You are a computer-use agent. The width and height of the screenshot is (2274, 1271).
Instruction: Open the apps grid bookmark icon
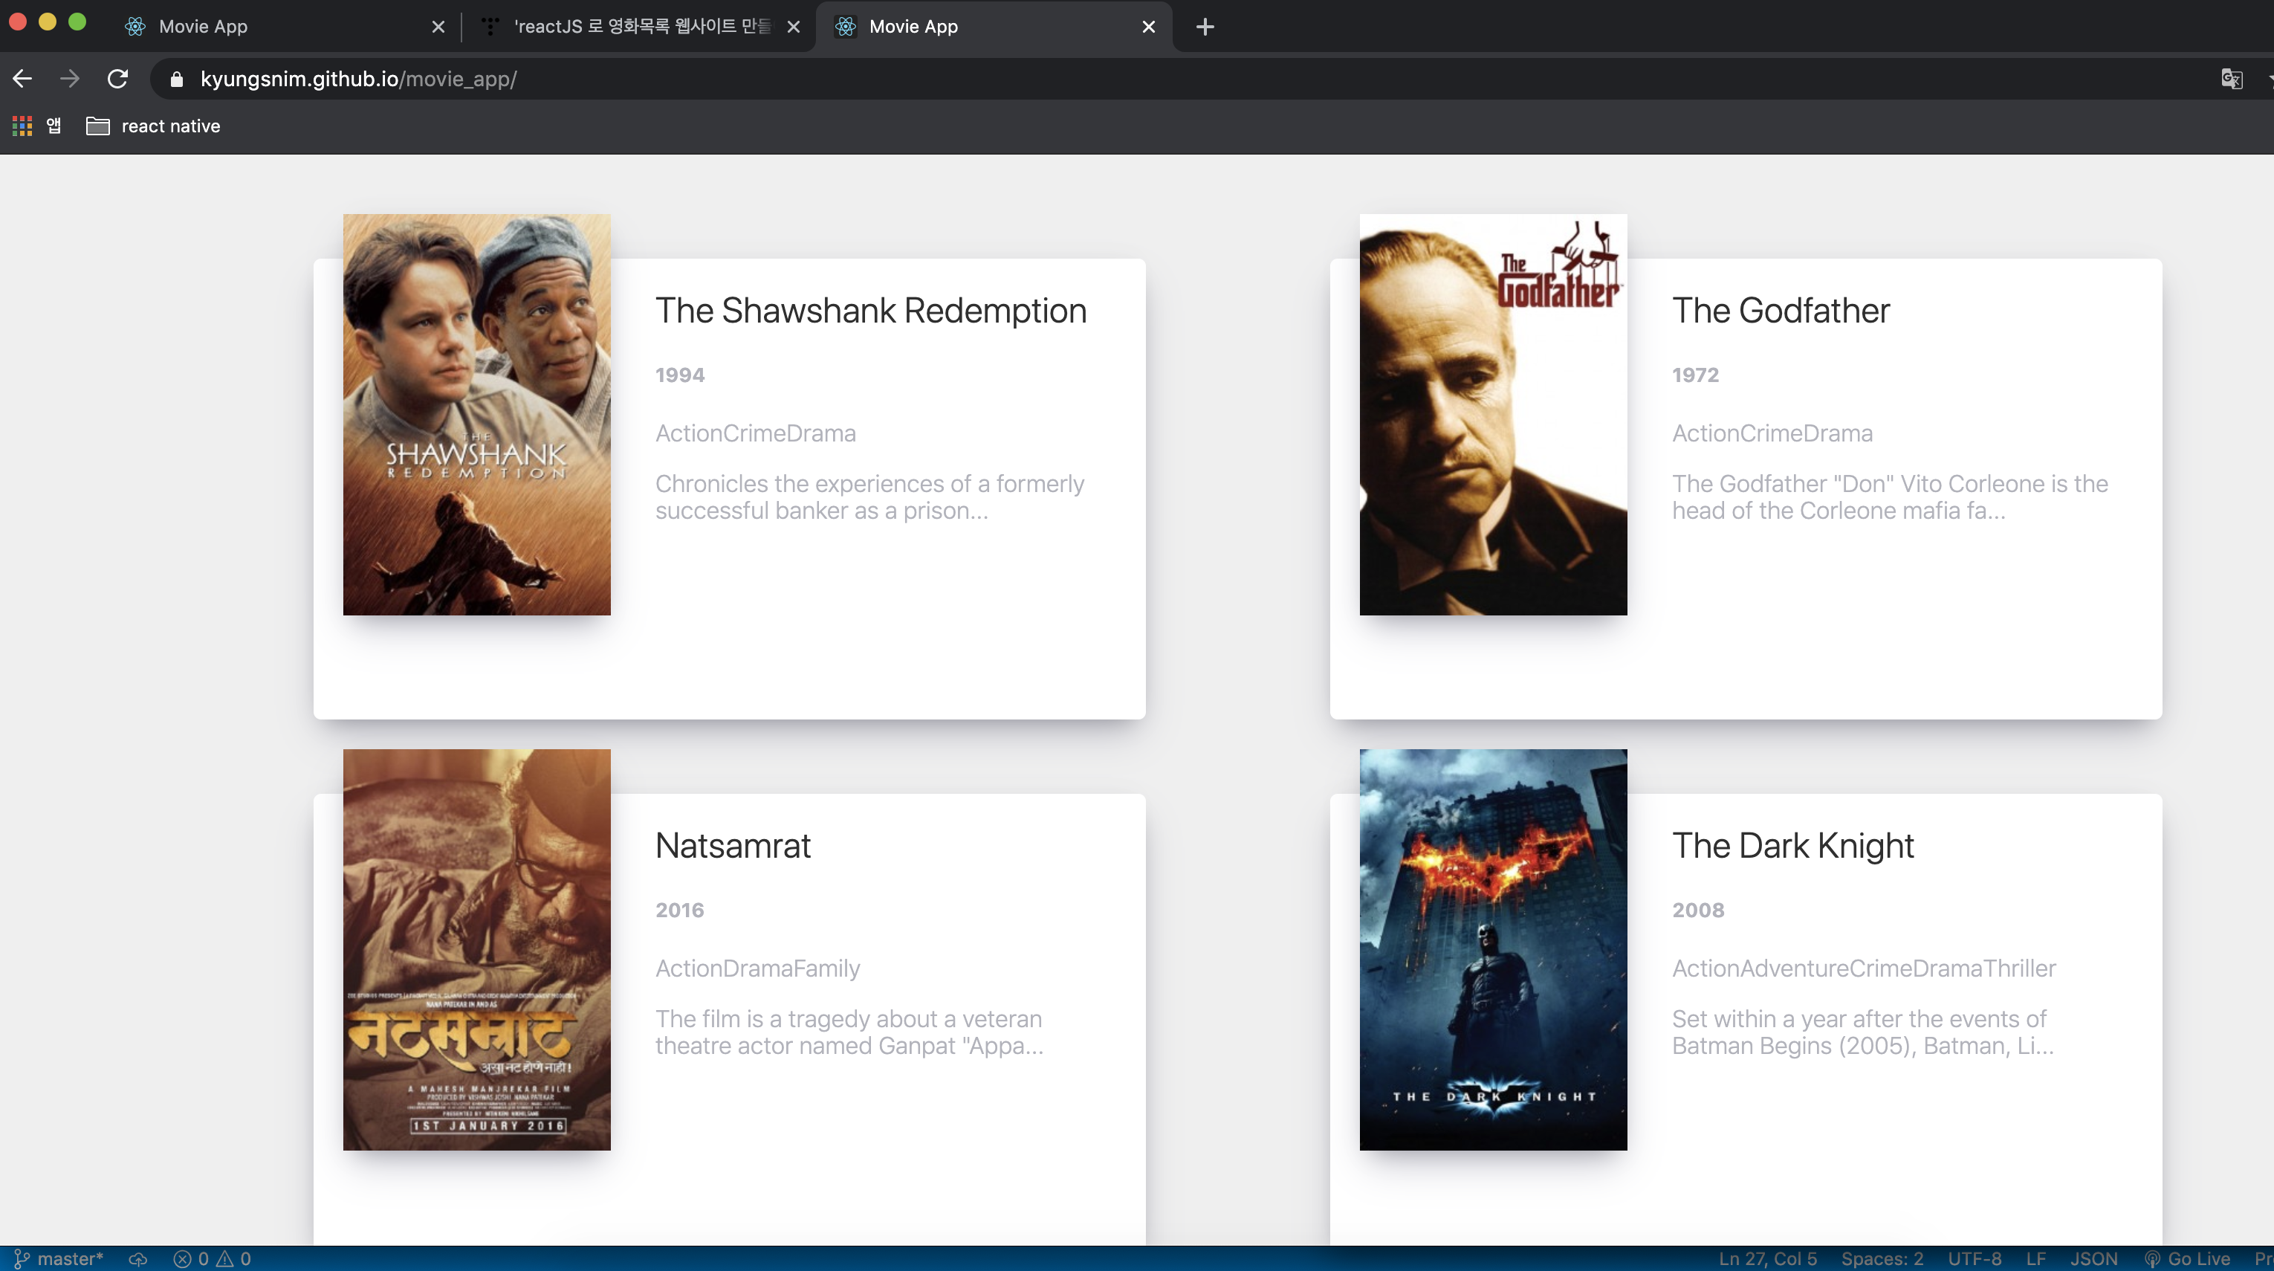(x=22, y=126)
